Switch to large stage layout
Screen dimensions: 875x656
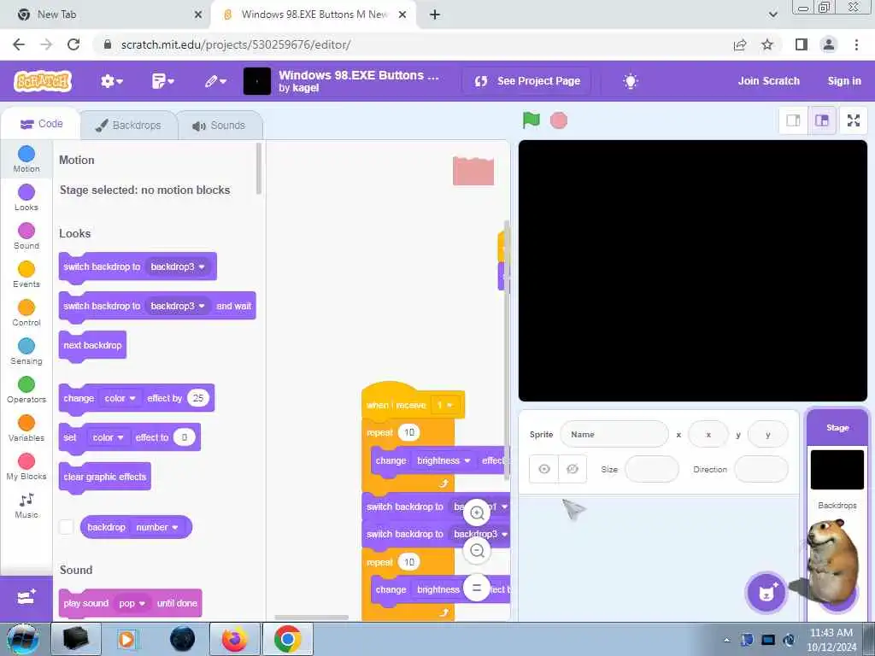click(822, 120)
